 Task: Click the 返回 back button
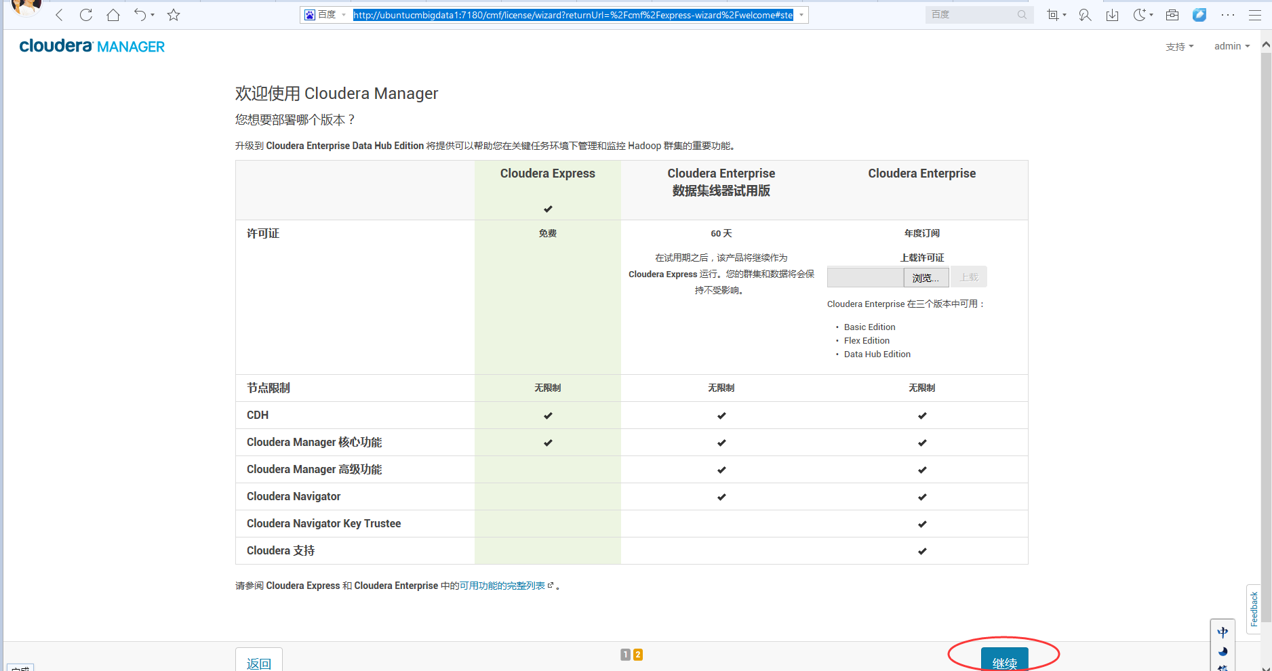pos(259,659)
